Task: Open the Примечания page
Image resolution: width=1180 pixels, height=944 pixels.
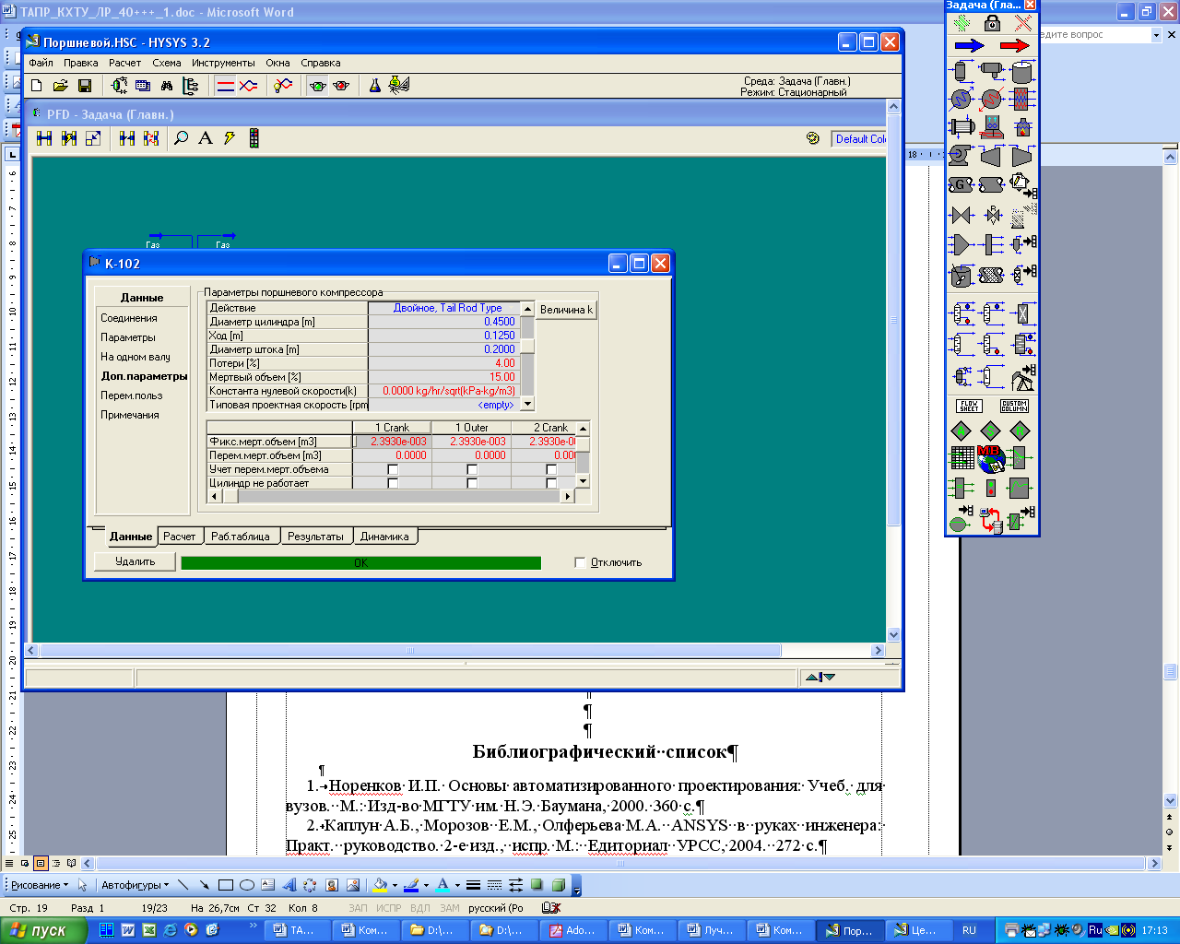Action: (130, 415)
